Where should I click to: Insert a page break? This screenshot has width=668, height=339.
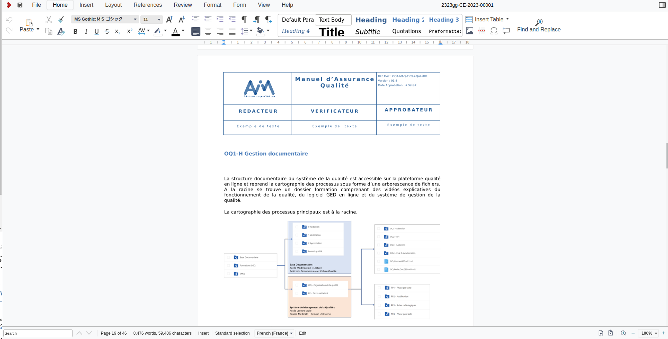click(482, 31)
